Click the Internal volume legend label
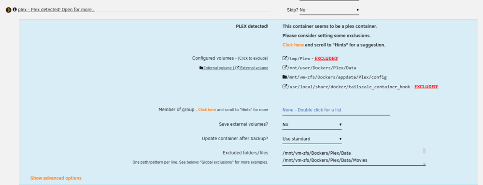This screenshot has height=185, width=483. click(217, 68)
